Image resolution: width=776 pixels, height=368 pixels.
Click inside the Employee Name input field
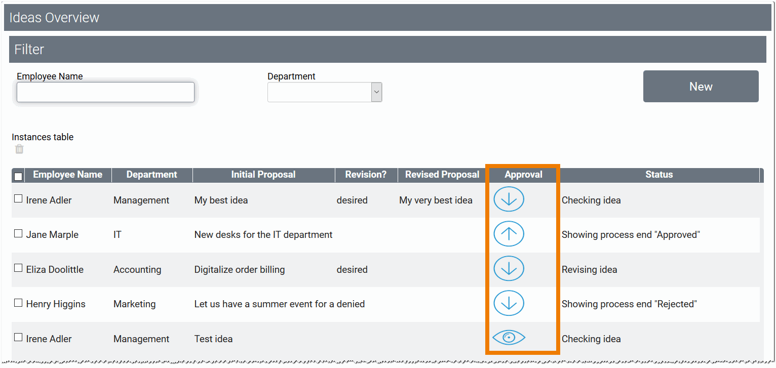click(105, 92)
